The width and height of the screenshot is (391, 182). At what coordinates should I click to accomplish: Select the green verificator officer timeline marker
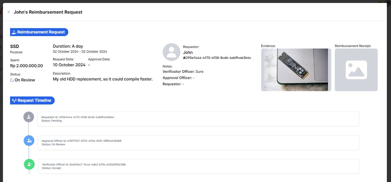pyautogui.click(x=29, y=164)
